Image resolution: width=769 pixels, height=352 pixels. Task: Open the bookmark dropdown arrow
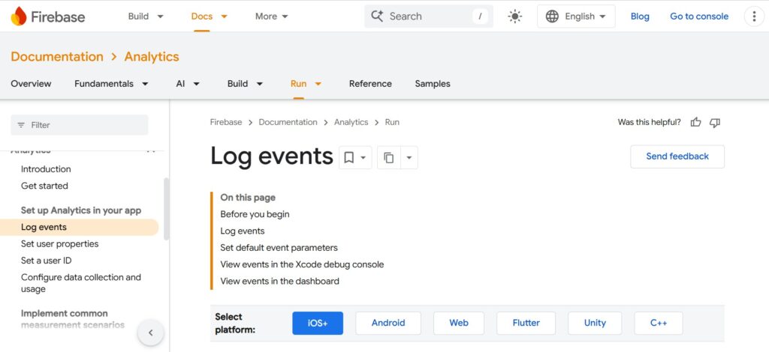(363, 157)
